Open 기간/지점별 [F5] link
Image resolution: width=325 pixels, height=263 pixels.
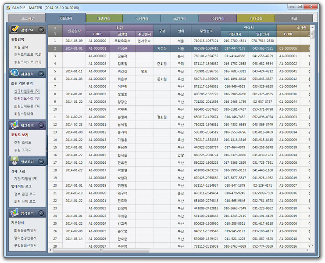26,179
